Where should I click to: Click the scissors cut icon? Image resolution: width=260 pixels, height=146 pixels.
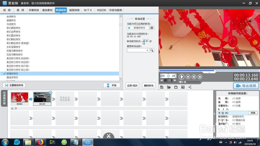click(x=109, y=136)
